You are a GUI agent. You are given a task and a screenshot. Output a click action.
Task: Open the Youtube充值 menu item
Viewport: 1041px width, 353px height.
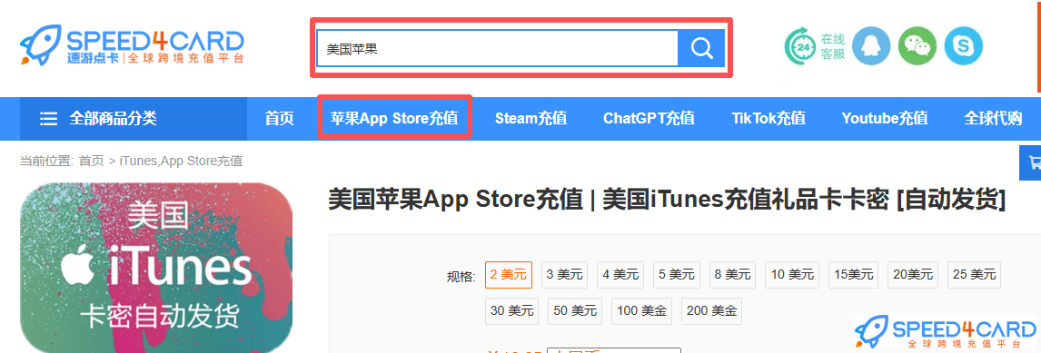(x=885, y=119)
